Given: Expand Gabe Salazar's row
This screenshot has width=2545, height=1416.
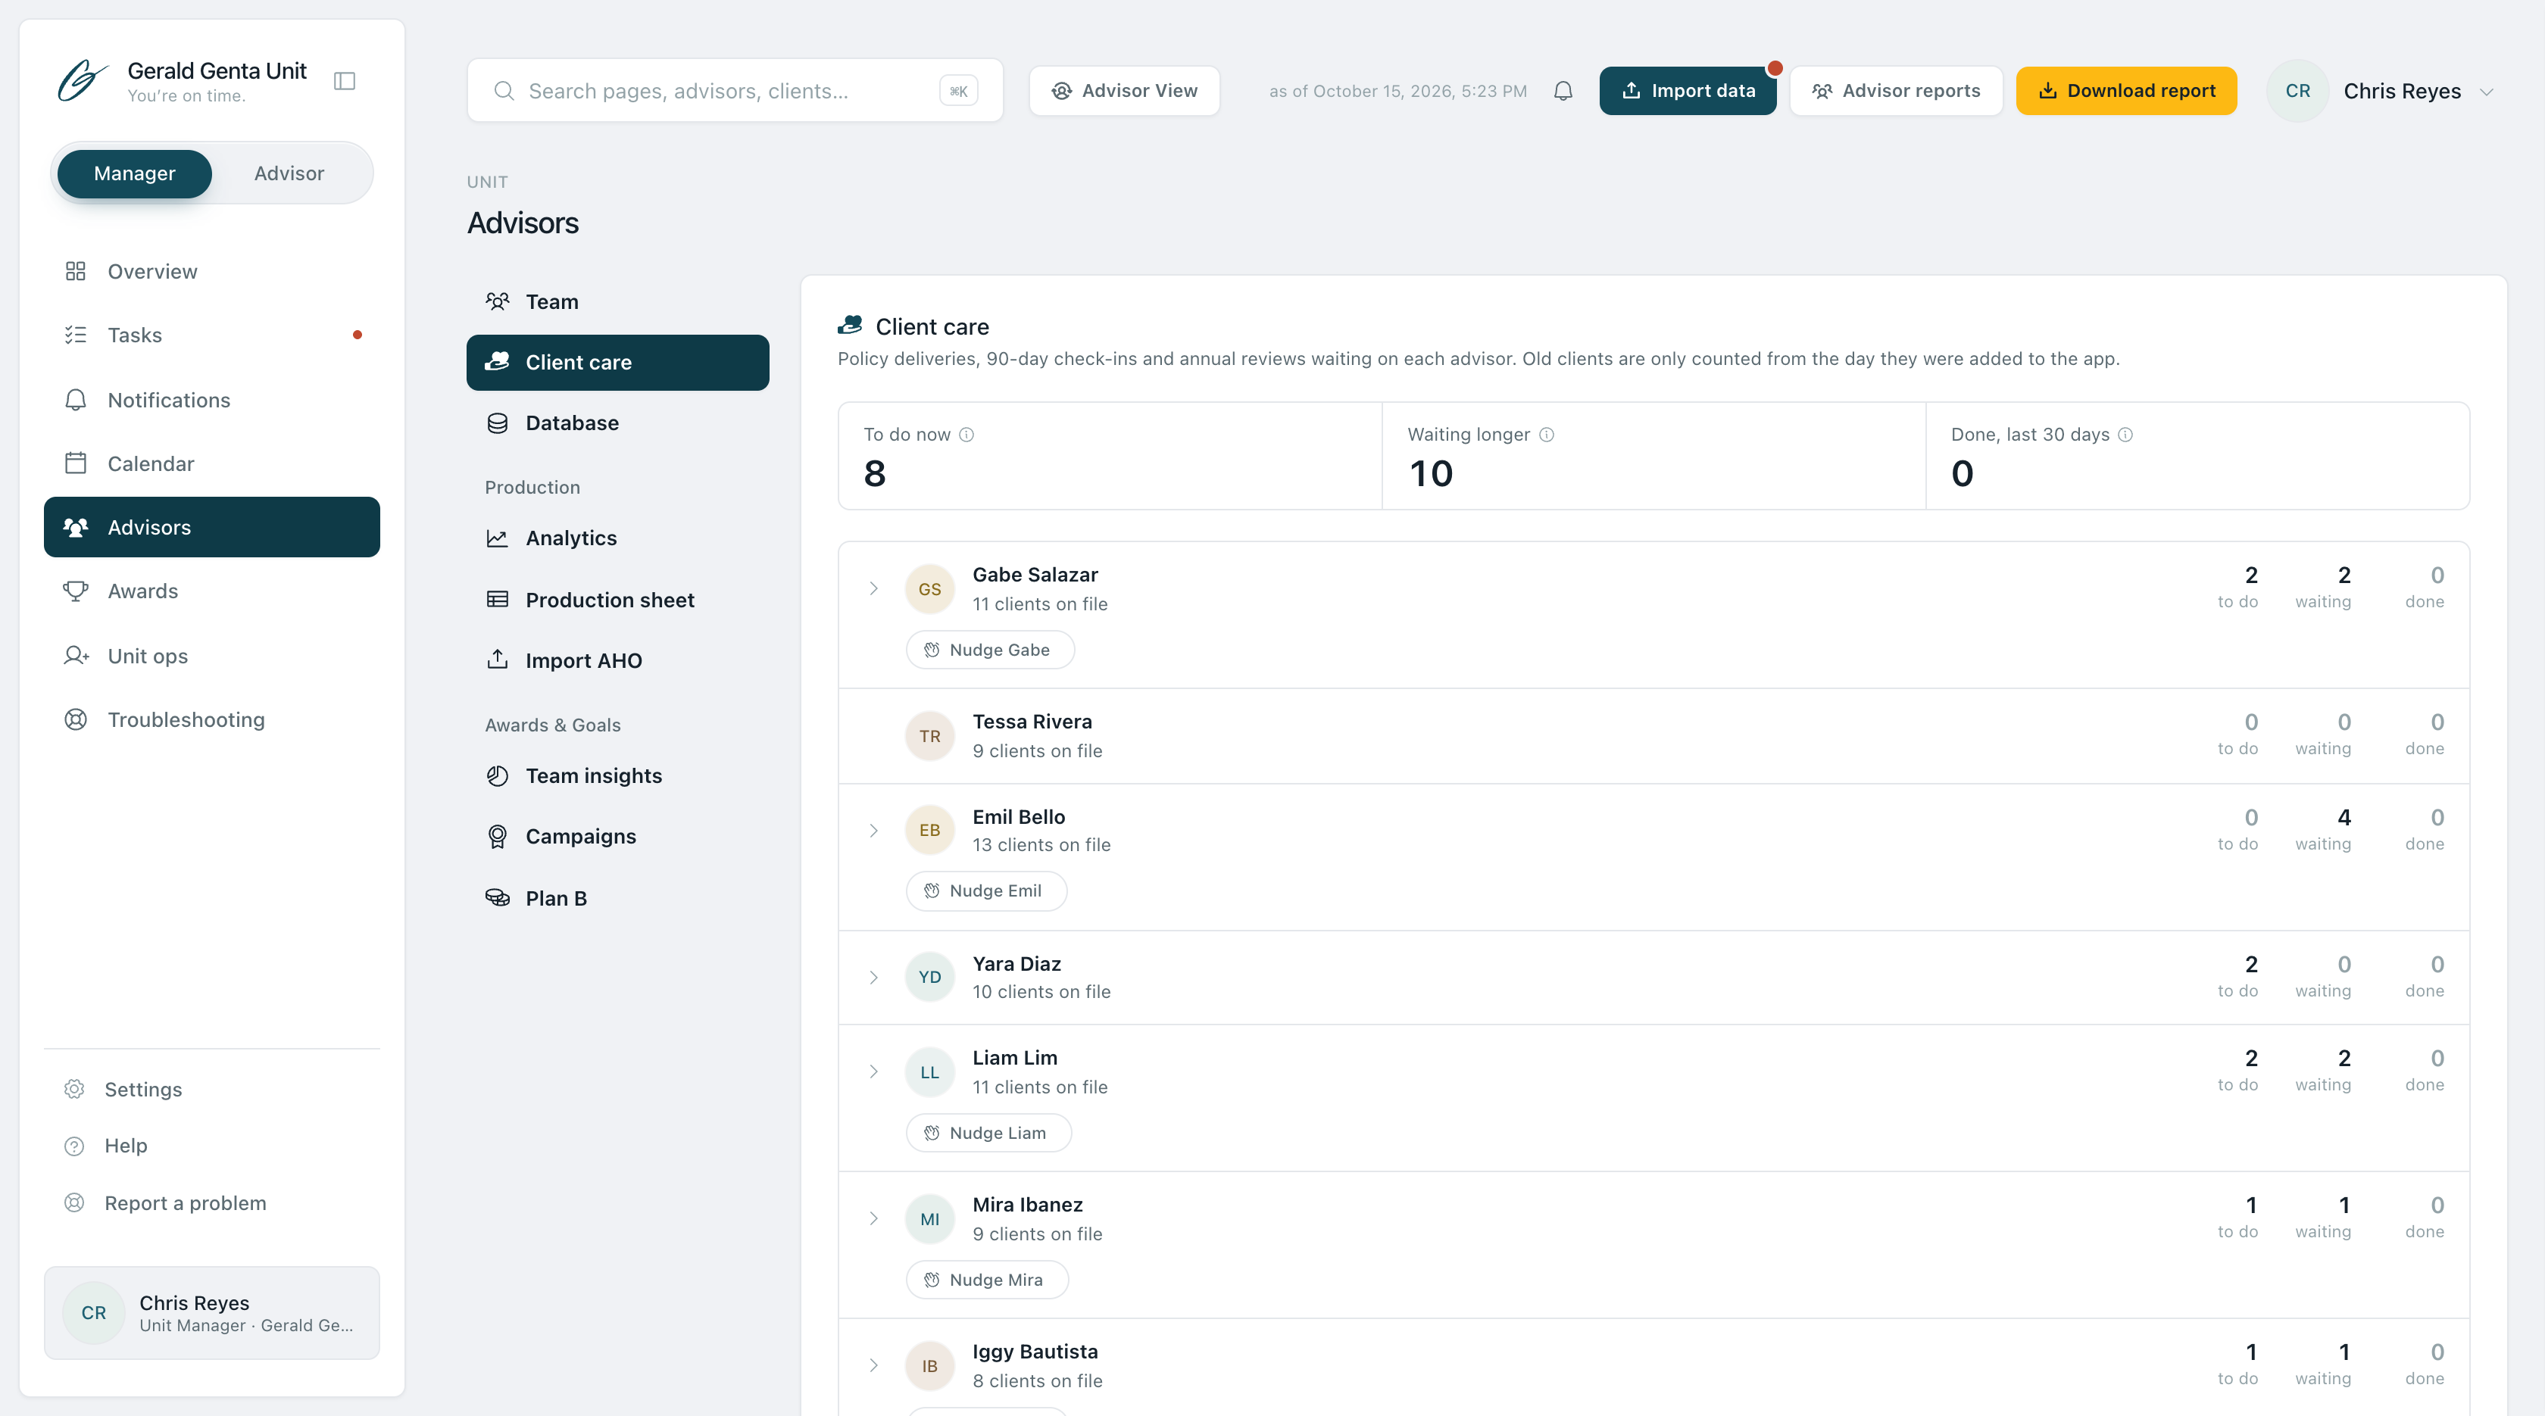Looking at the screenshot, I should point(873,588).
